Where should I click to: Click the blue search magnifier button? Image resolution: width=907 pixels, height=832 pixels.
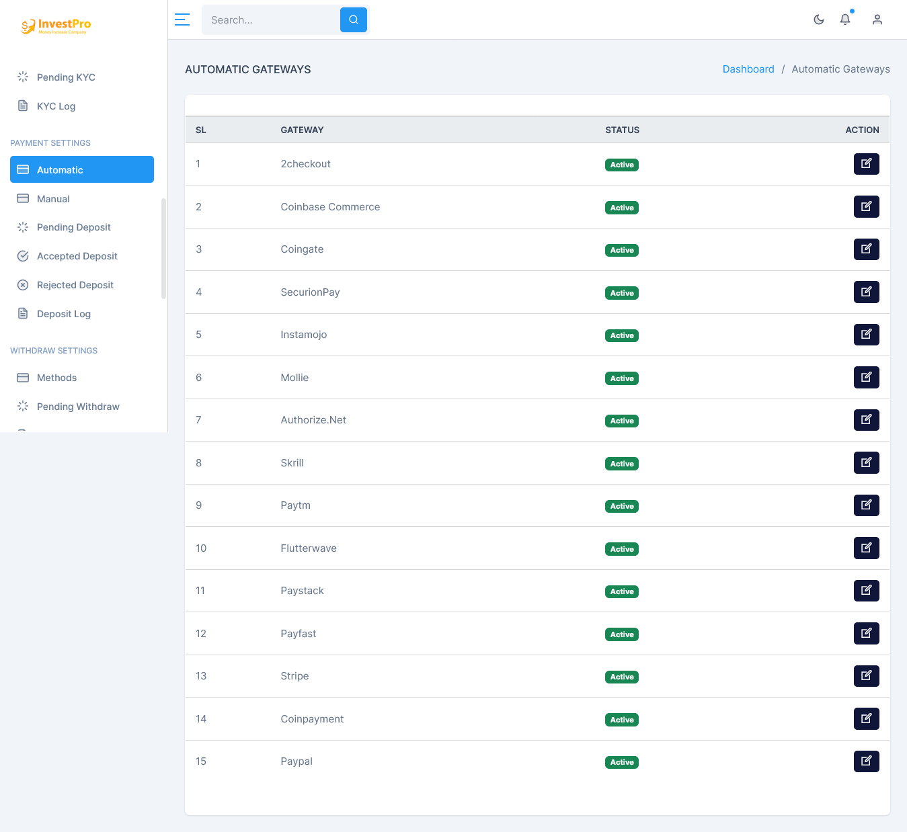(354, 19)
